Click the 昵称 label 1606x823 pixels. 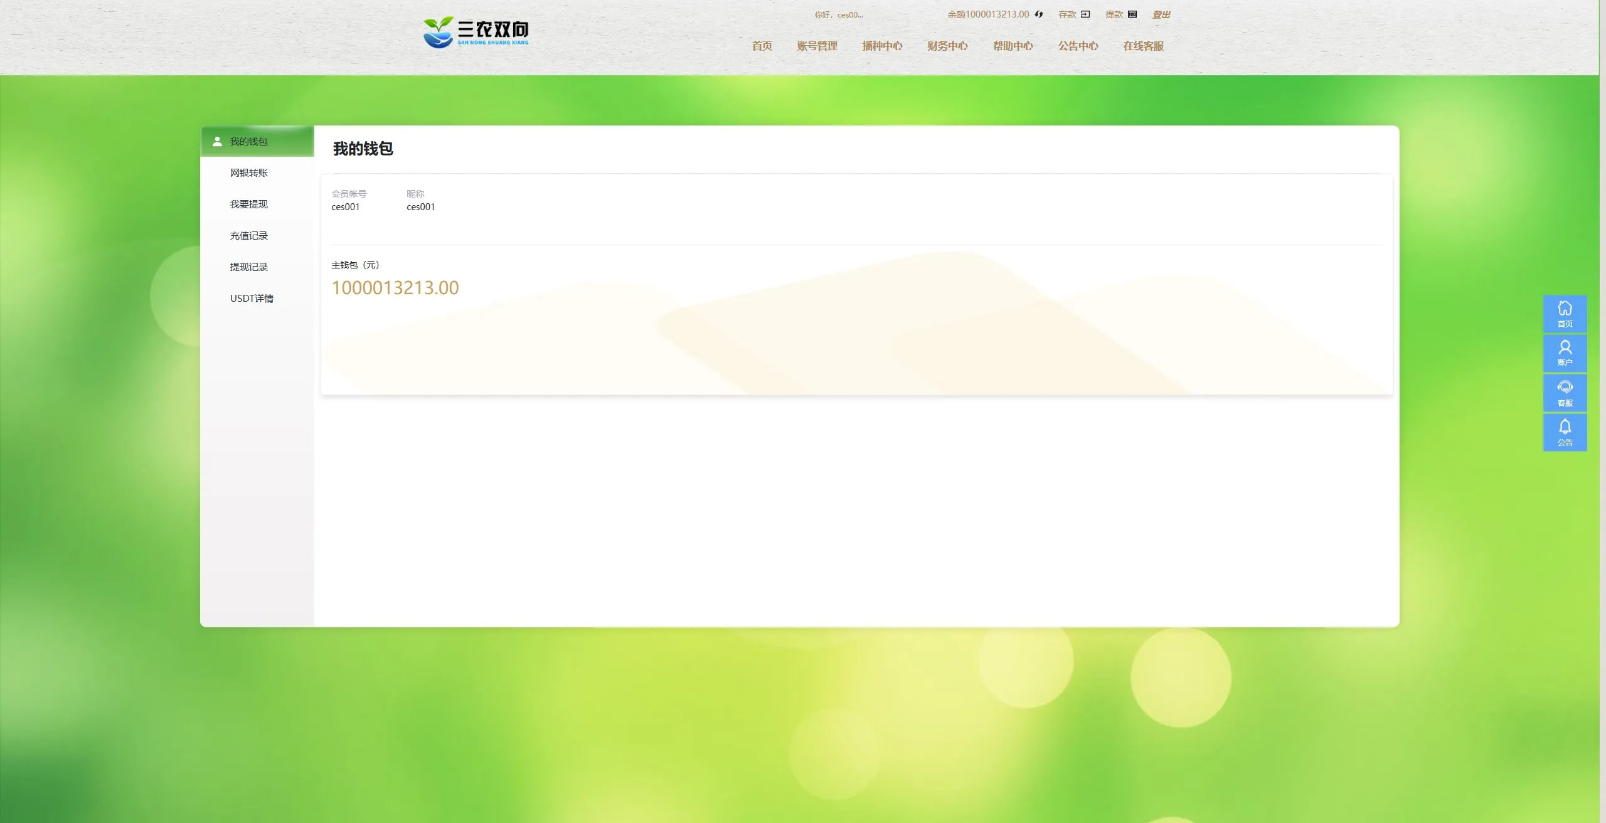[x=415, y=194]
